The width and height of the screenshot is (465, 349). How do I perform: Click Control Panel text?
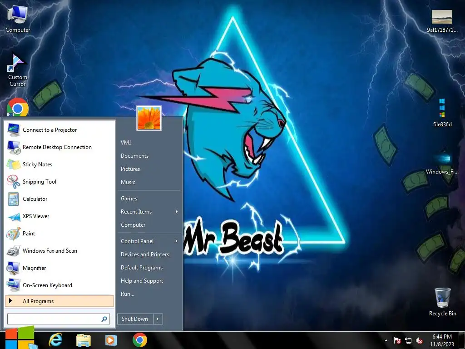137,241
